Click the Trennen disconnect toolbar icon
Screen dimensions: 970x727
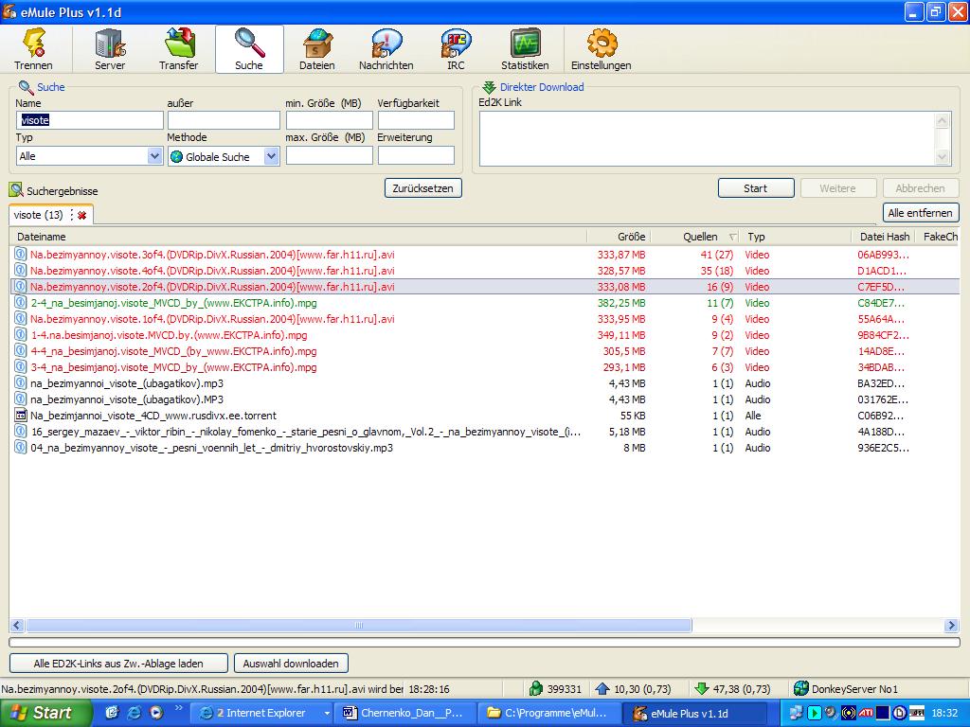point(34,49)
